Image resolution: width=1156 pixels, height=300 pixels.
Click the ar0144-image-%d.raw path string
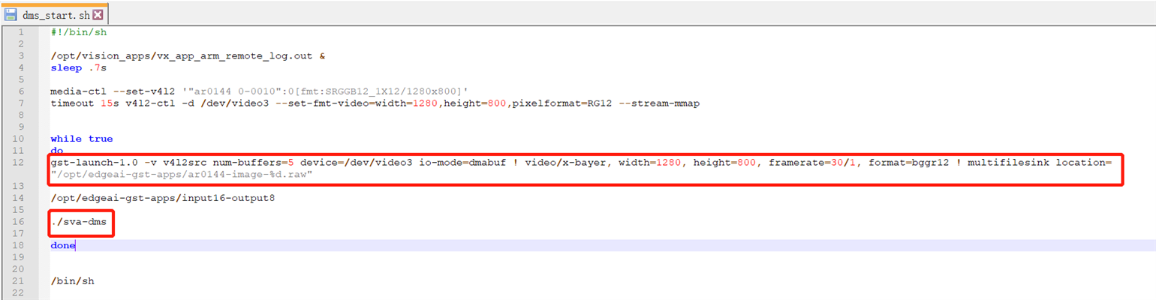tap(181, 175)
